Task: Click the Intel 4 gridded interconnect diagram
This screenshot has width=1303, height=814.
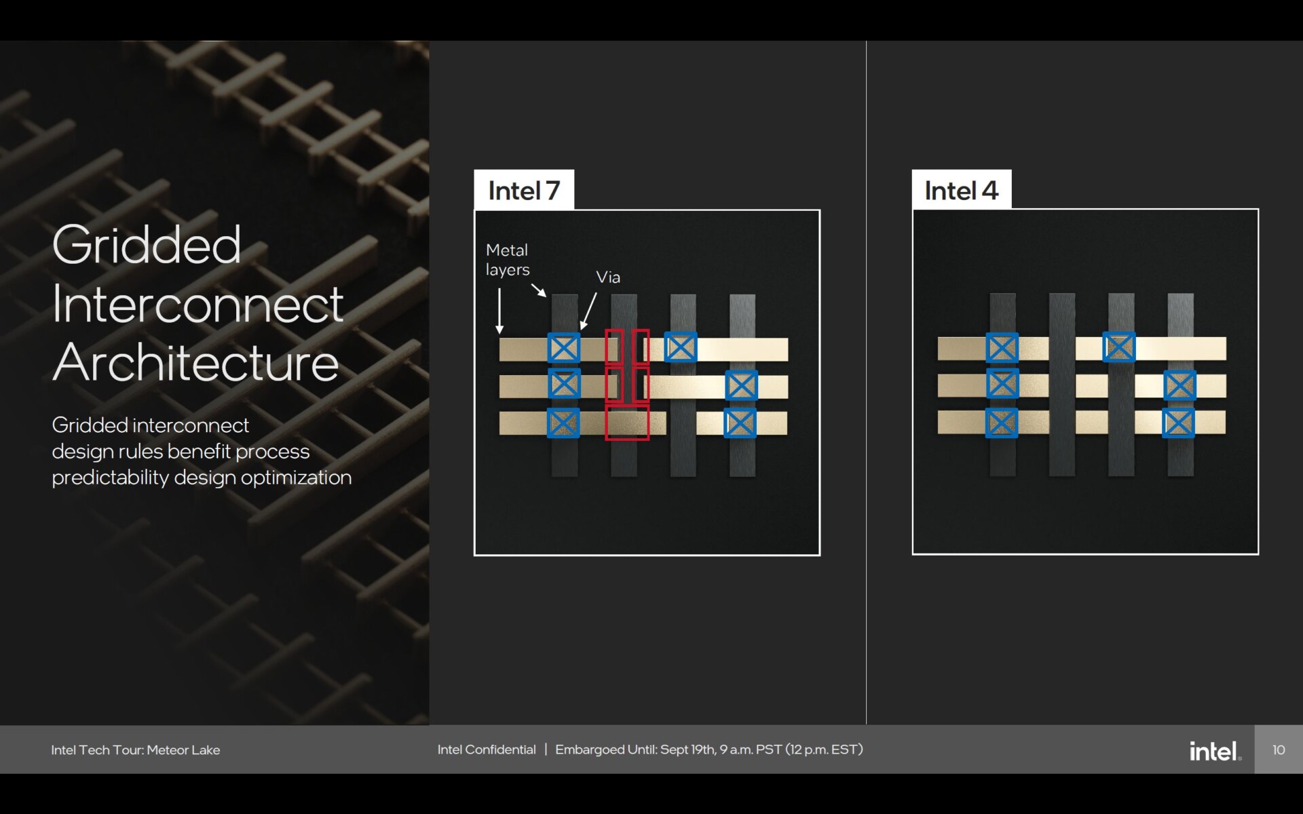Action: [x=1085, y=382]
